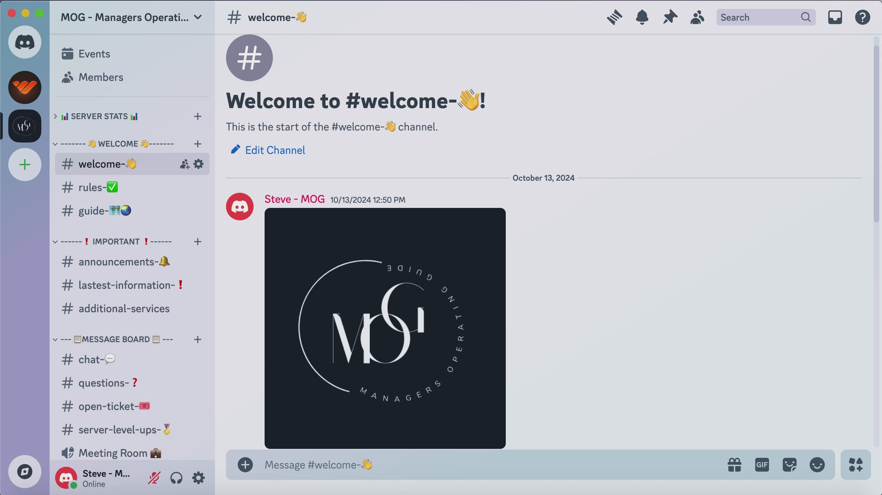This screenshot has width=882, height=495.
Task: Click the pinned messages icon
Action: (x=669, y=17)
